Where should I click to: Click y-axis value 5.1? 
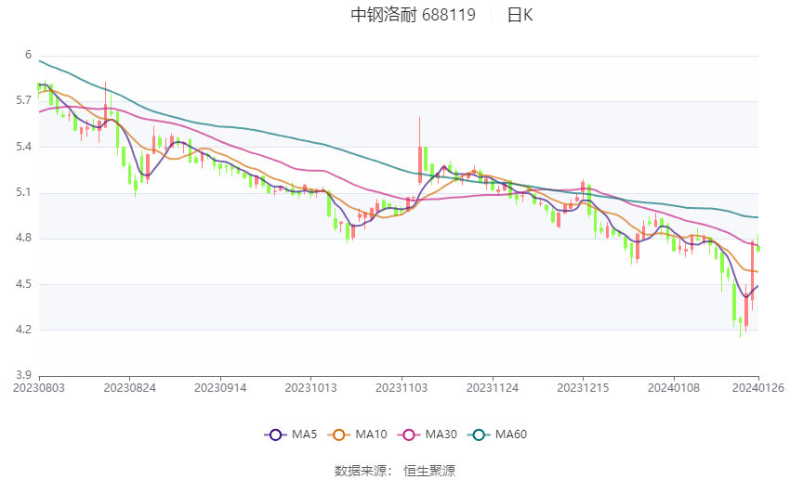coord(23,192)
